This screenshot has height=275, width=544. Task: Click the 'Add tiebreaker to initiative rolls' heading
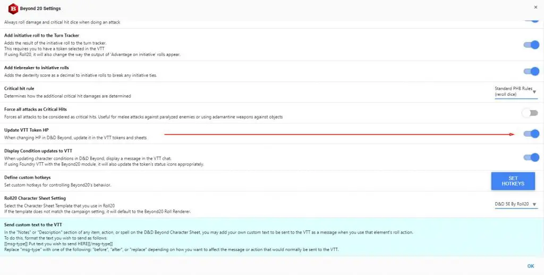point(37,68)
